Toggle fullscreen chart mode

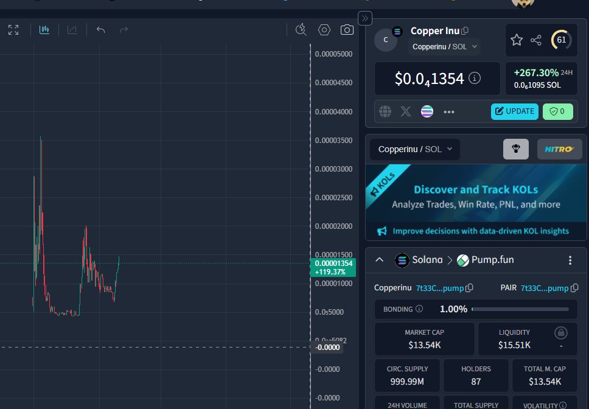pyautogui.click(x=13, y=30)
